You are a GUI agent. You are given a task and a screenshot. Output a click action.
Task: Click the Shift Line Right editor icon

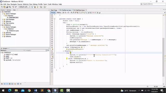pyautogui.click(x=91, y=13)
